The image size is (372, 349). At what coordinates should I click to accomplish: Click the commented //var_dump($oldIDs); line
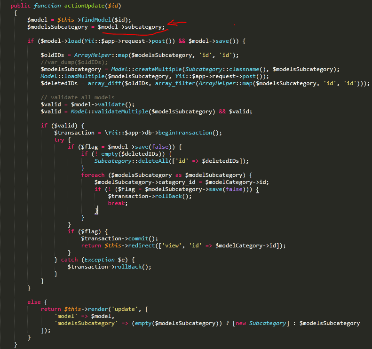(74, 62)
